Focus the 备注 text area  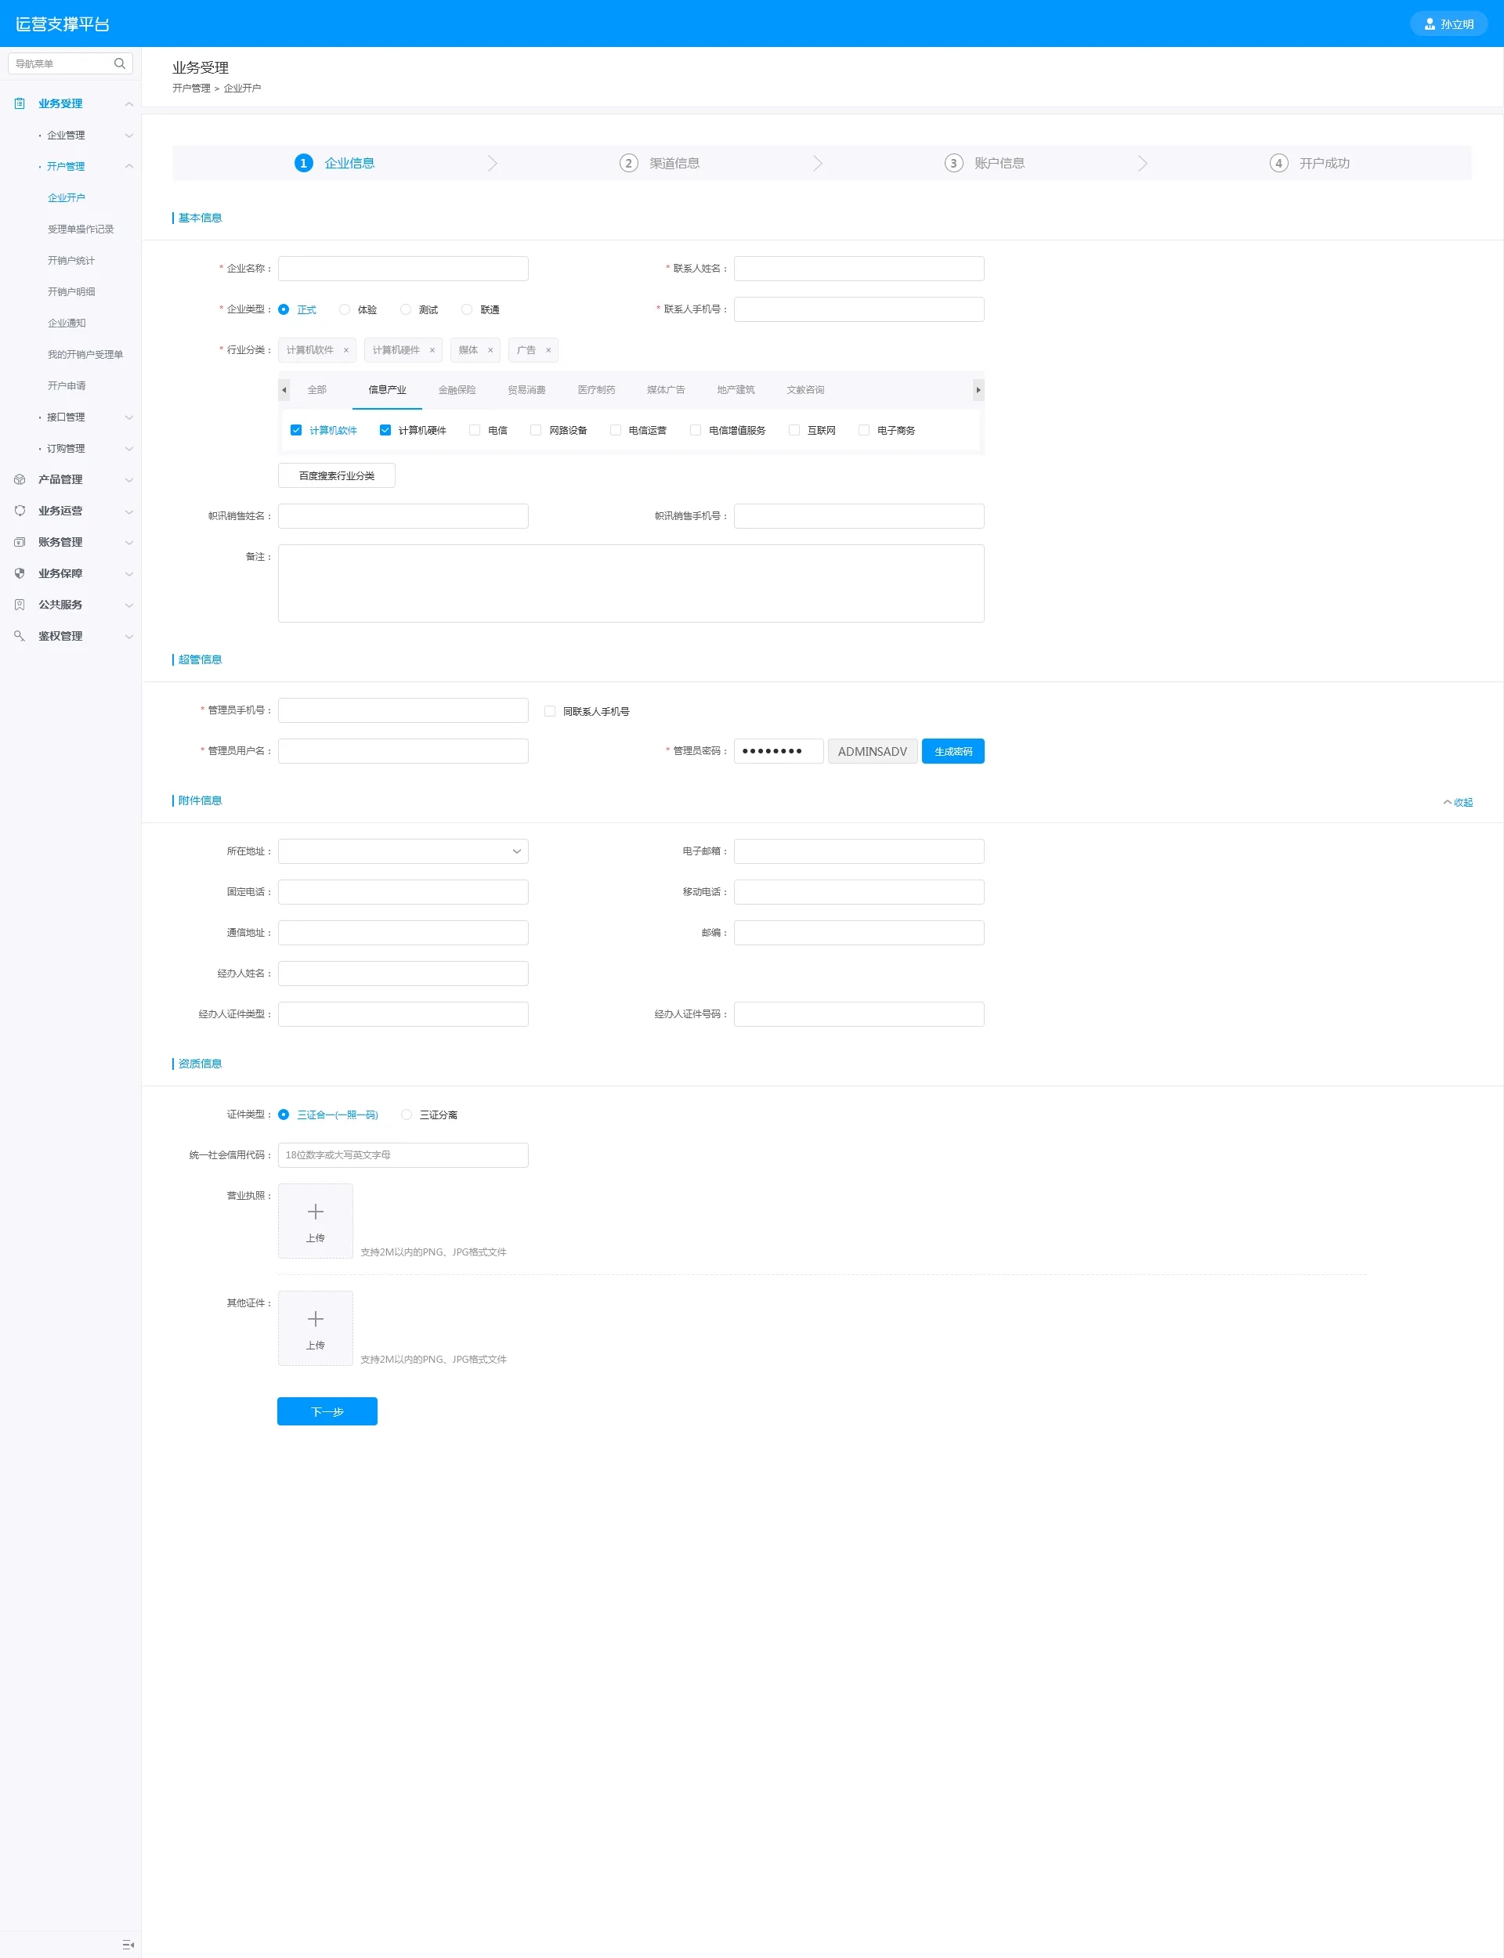coord(631,583)
